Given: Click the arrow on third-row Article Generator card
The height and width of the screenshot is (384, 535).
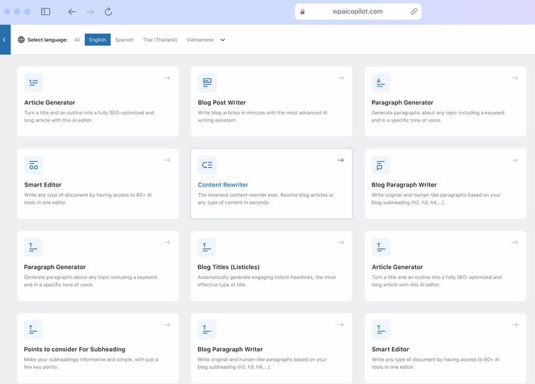Looking at the screenshot, I should (x=515, y=242).
